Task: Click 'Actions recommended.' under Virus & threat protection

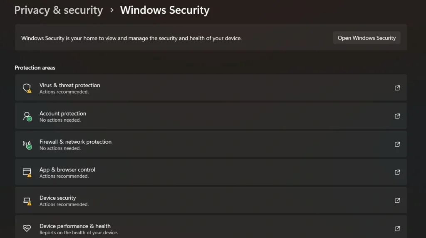Action: tap(64, 92)
